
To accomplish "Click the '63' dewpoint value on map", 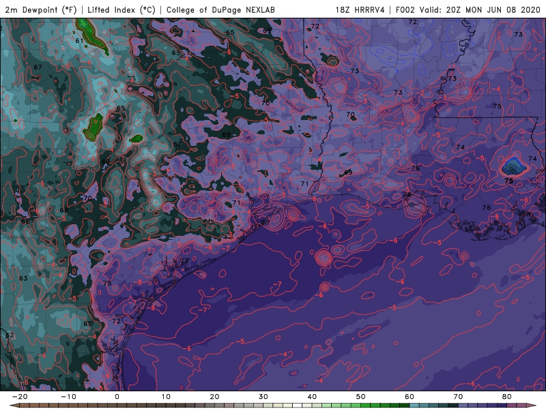I will tap(23, 278).
